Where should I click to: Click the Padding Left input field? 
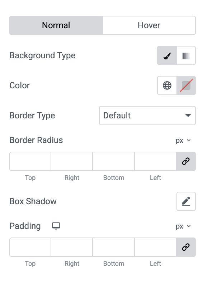point(155,247)
